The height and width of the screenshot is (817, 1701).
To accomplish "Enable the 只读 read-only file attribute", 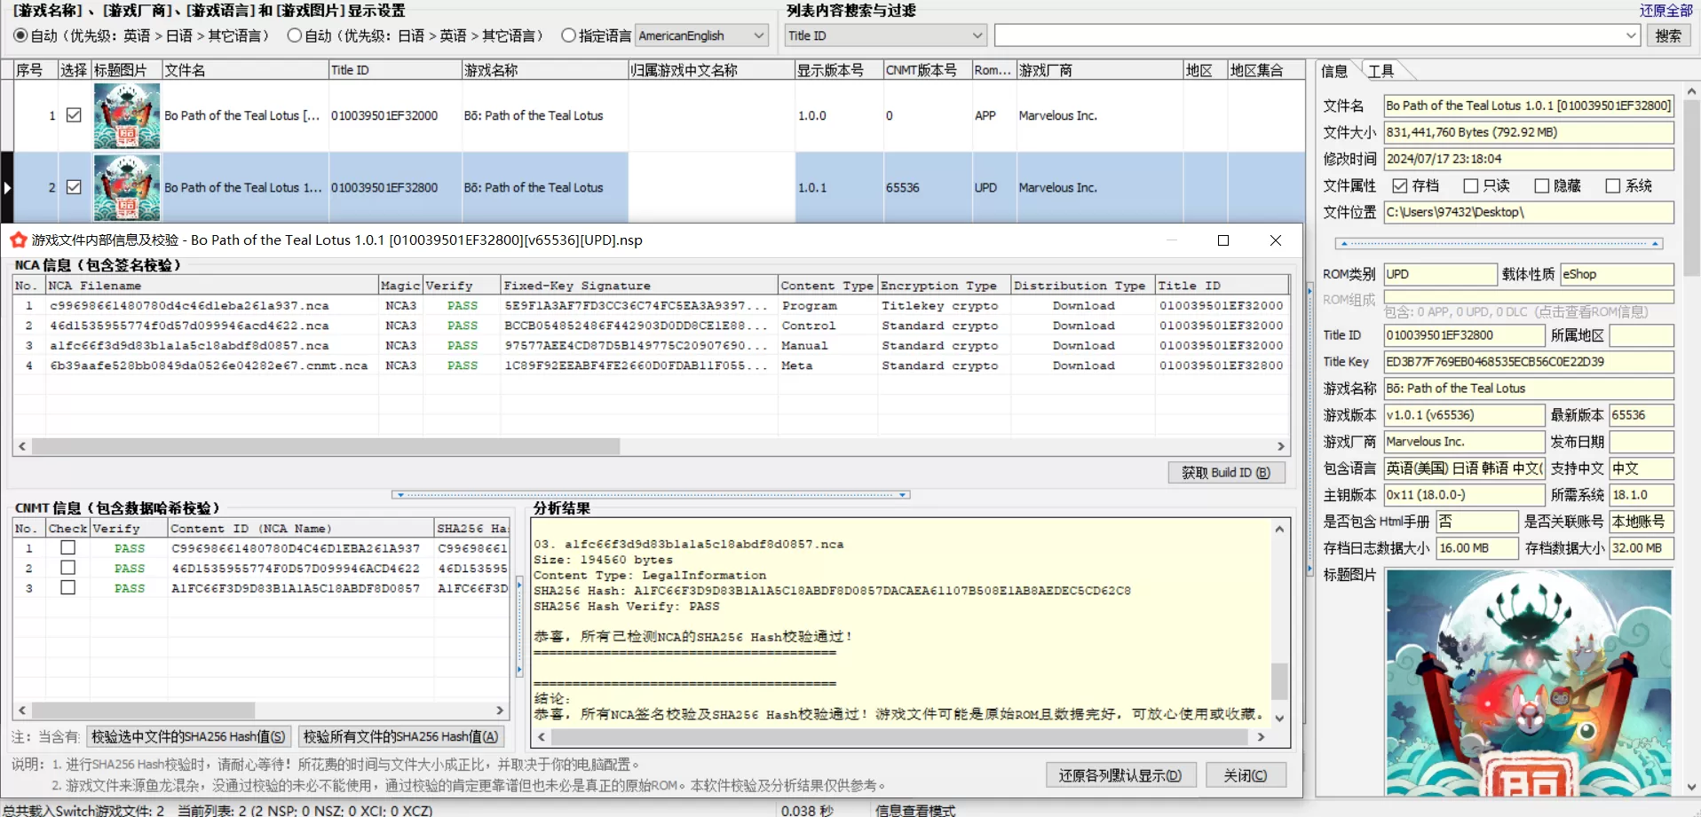I will click(1470, 185).
